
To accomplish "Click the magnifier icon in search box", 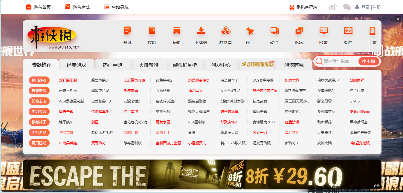I will [319, 61].
